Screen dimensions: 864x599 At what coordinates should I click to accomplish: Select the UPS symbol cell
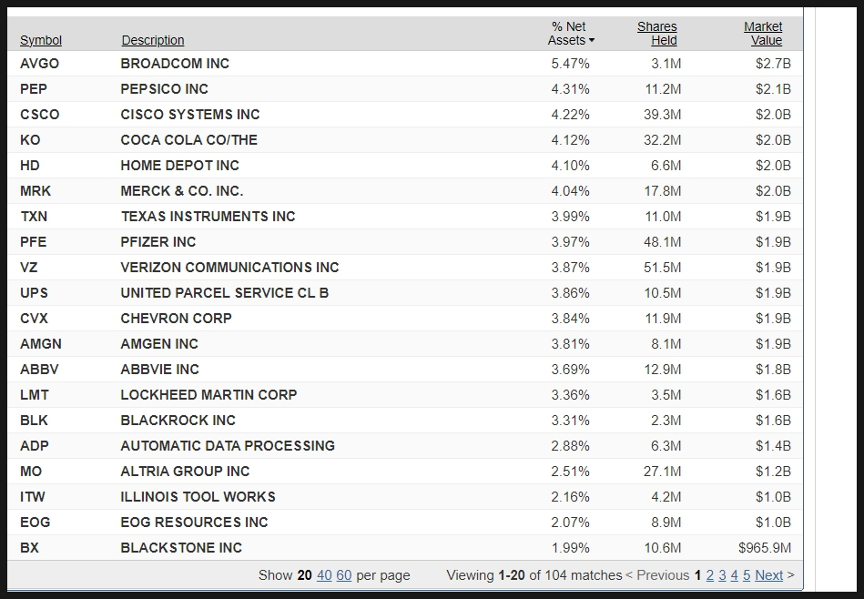click(35, 292)
